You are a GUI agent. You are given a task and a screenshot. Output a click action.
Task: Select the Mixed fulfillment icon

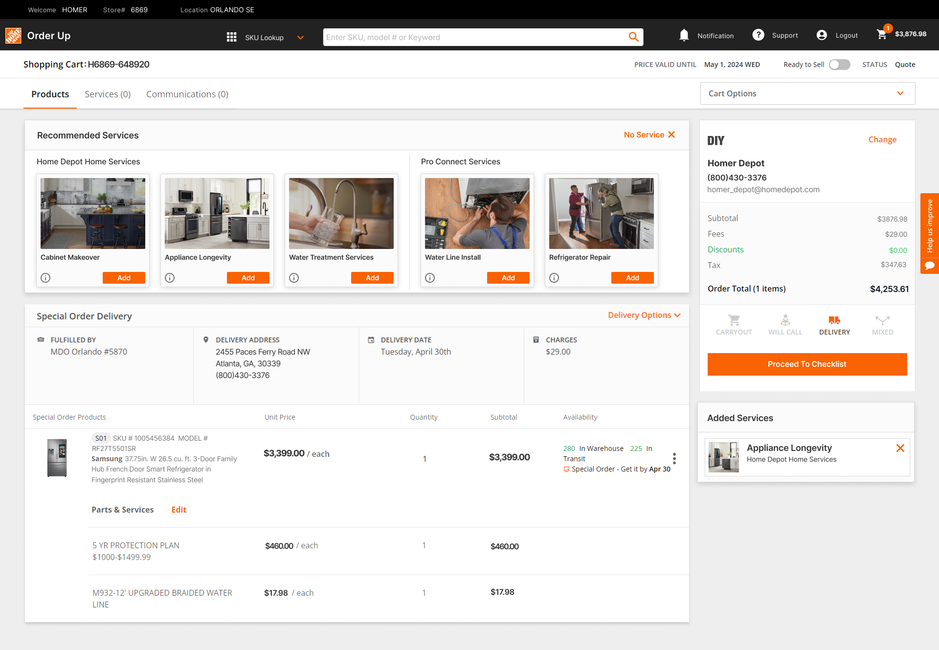tap(883, 320)
